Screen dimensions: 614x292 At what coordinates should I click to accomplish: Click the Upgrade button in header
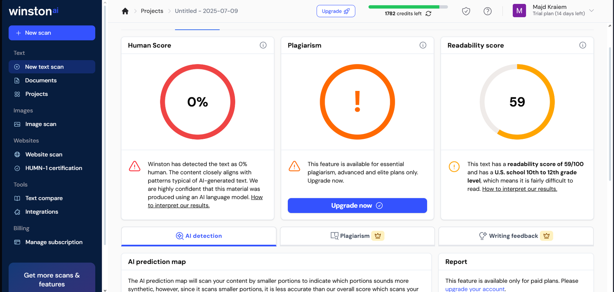pos(335,11)
